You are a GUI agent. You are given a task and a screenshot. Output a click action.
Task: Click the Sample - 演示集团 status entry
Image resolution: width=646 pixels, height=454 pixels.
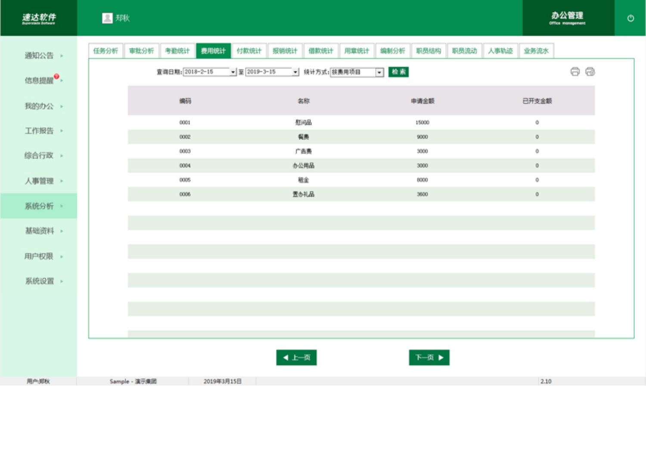(133, 381)
